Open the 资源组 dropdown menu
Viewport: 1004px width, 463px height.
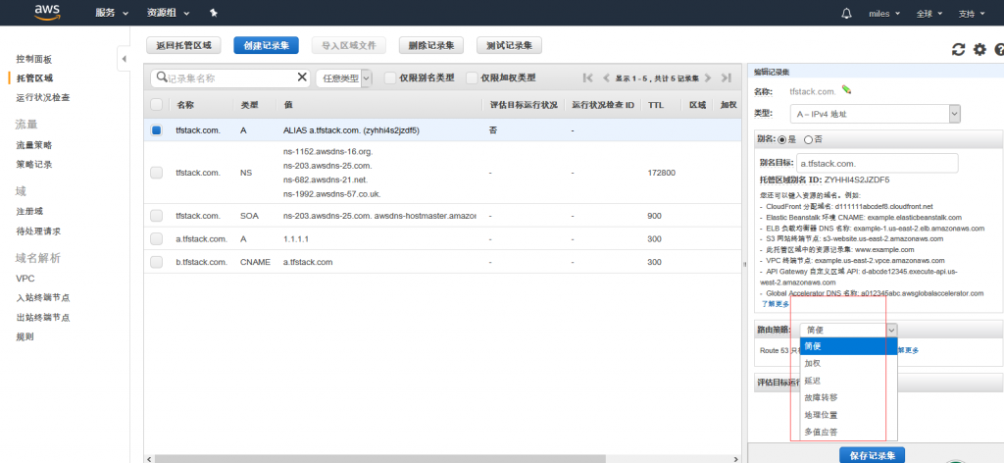click(x=168, y=13)
